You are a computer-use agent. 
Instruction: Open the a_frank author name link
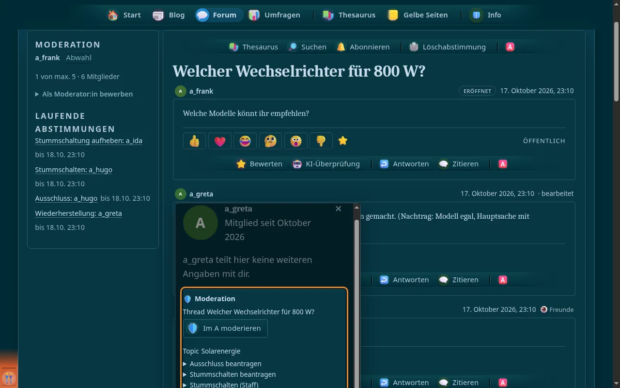[x=201, y=91]
